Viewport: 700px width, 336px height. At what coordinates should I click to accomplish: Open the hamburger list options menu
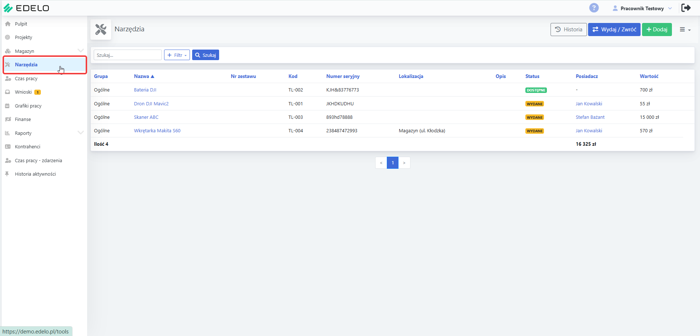[x=685, y=30]
